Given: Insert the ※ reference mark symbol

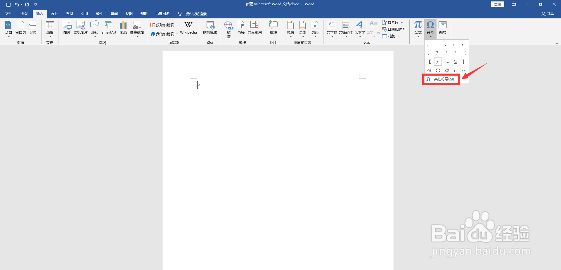Looking at the screenshot, I should pyautogui.click(x=429, y=71).
